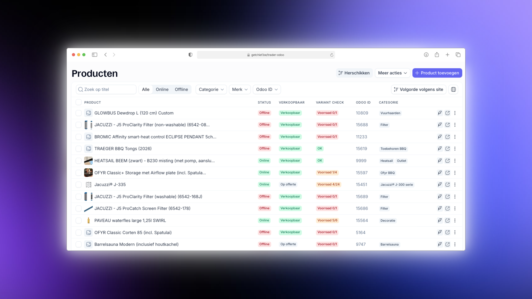532x299 pixels.
Task: Open the browser downloads icon
Action: click(426, 55)
